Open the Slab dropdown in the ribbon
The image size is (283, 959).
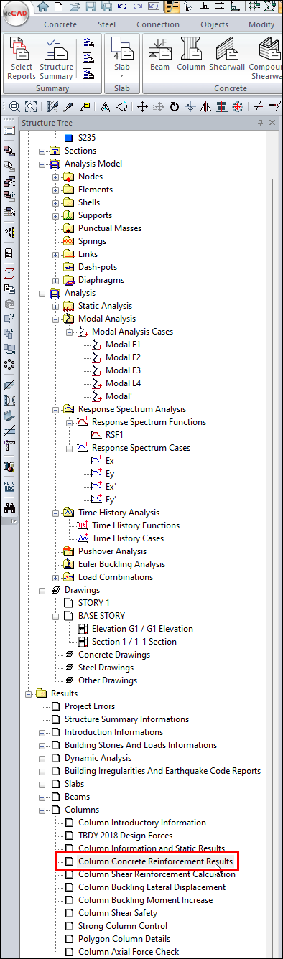[121, 59]
